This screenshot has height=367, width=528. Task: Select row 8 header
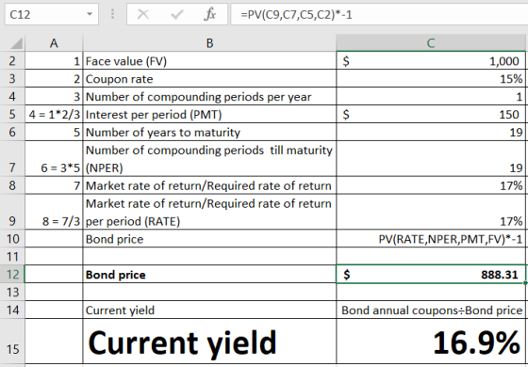click(x=12, y=185)
